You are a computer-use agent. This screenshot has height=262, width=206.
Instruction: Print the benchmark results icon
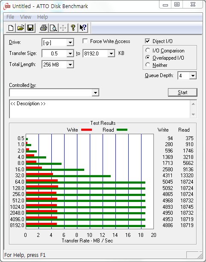[44, 28]
